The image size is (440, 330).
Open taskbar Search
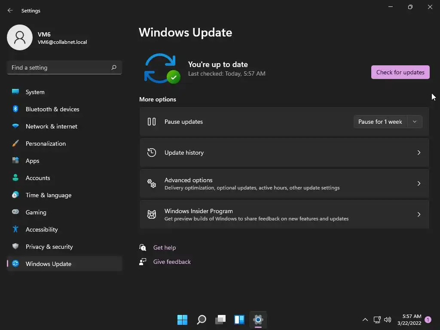(x=202, y=320)
